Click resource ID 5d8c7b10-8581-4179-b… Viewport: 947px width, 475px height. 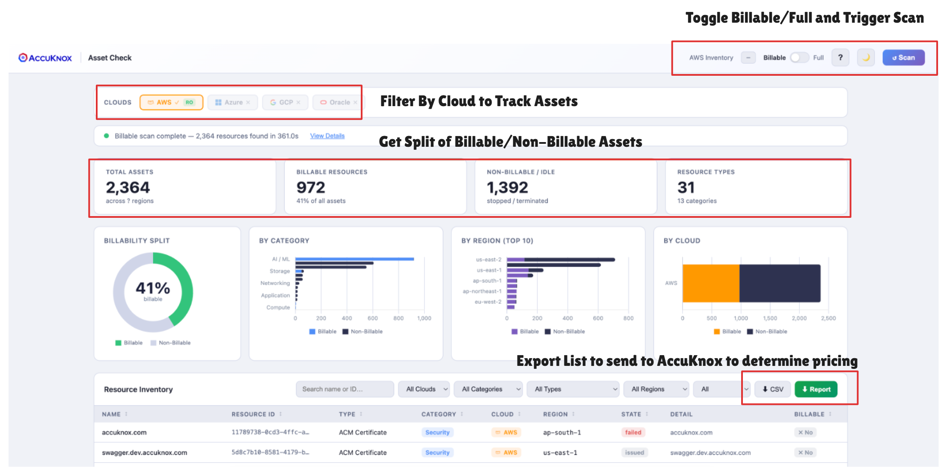[270, 452]
